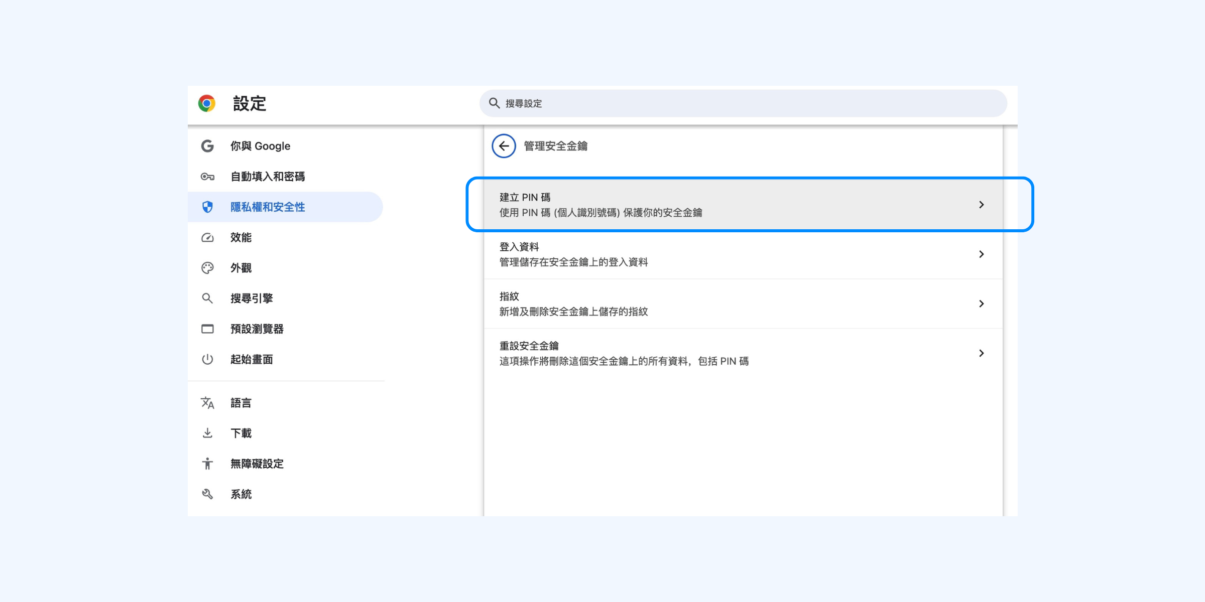
Task: Click the key icon for 自動填入和密碼
Action: point(207,177)
